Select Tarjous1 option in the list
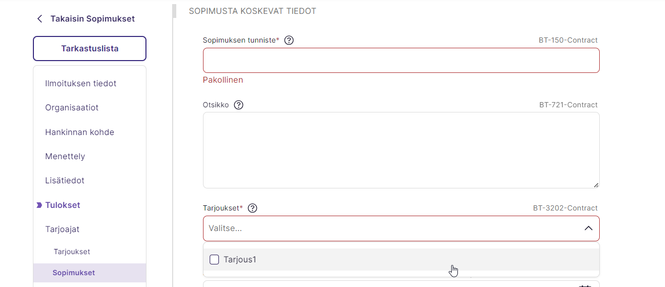The height and width of the screenshot is (287, 665). click(x=401, y=259)
